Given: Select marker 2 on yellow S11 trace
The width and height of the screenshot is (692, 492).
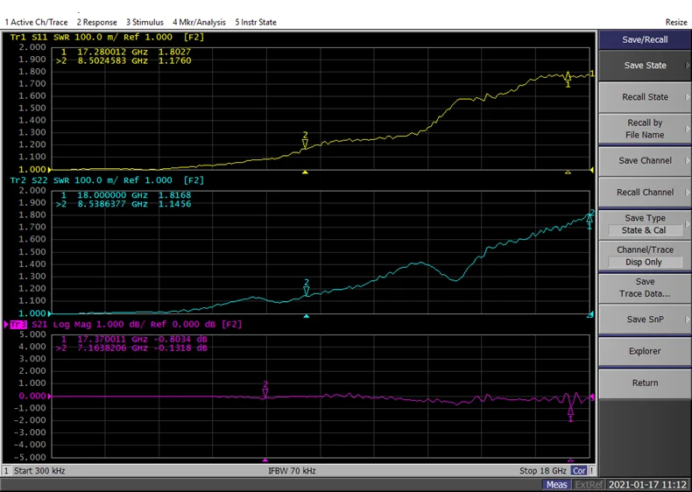Looking at the screenshot, I should click(x=305, y=140).
